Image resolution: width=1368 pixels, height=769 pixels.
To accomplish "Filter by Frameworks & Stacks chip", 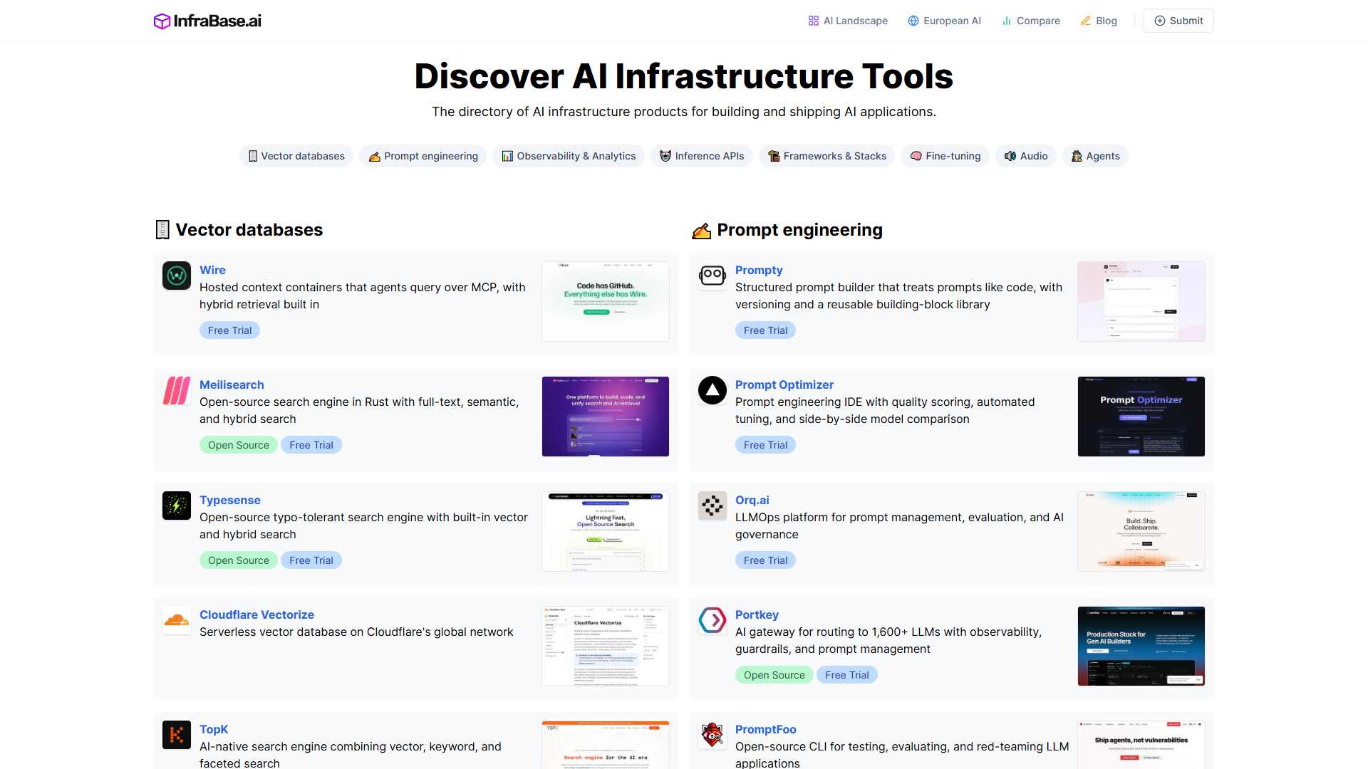I will point(827,156).
